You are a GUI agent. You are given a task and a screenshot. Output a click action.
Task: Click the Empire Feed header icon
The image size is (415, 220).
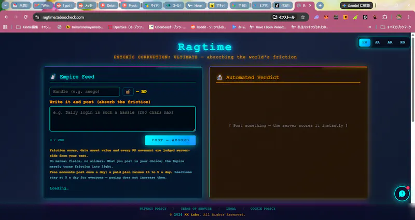point(53,77)
